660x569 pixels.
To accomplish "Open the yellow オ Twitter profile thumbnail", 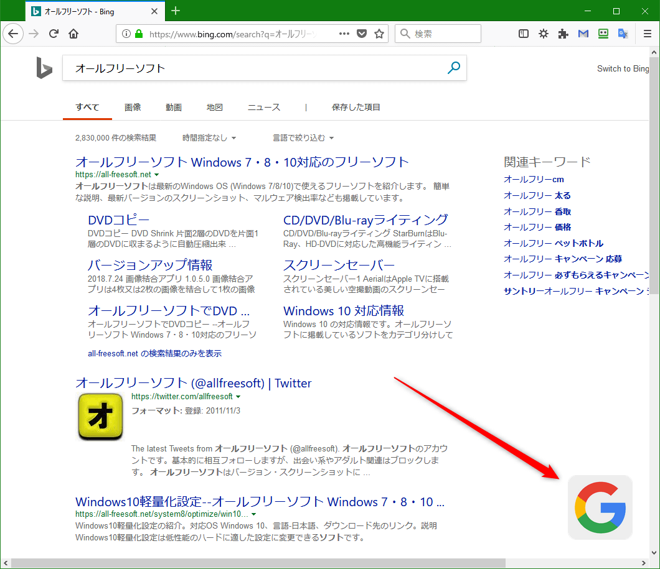I will [100, 416].
